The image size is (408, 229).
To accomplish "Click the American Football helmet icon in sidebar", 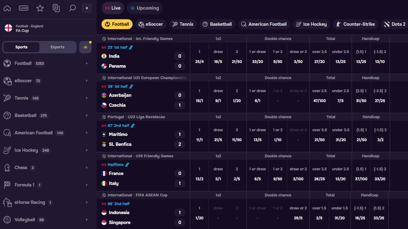I will point(7,133).
